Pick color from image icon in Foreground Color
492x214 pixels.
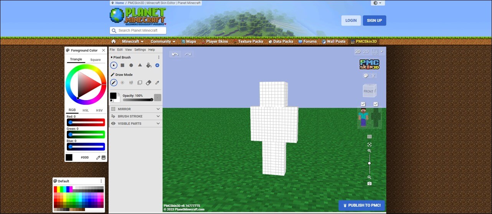point(104,157)
